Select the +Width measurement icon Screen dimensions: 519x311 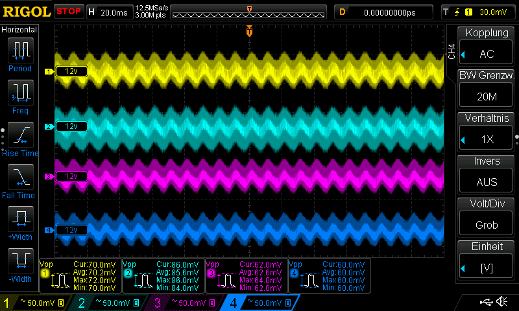21,219
